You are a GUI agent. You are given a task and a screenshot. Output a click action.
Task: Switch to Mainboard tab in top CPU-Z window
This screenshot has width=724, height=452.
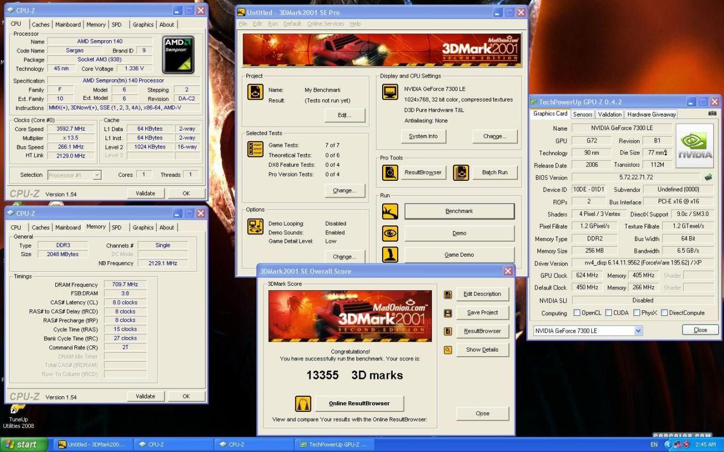[x=68, y=25]
